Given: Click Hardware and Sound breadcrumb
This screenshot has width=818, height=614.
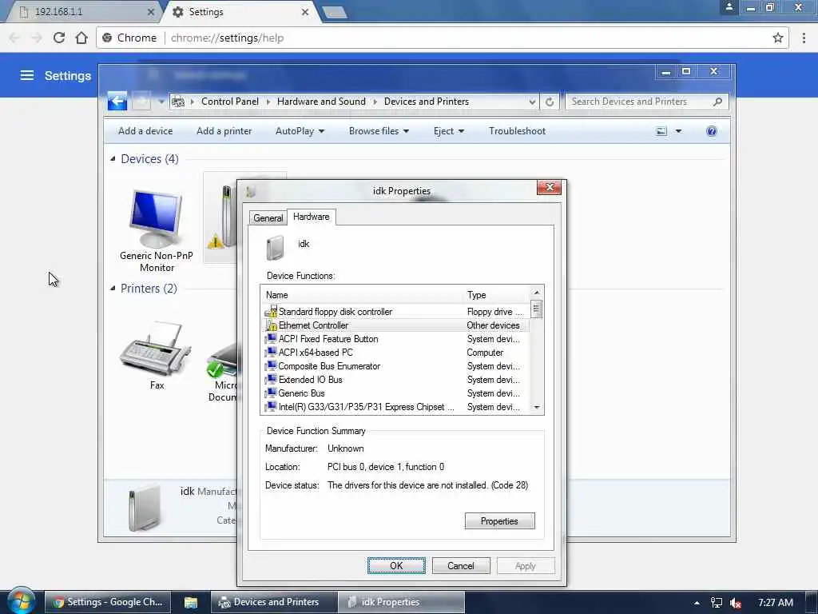Looking at the screenshot, I should [321, 102].
